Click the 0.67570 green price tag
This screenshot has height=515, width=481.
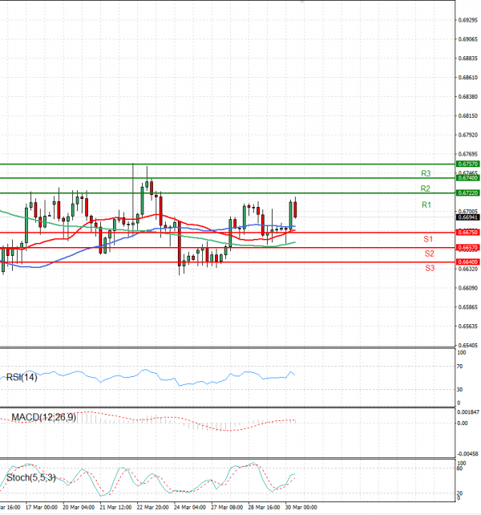[468, 164]
